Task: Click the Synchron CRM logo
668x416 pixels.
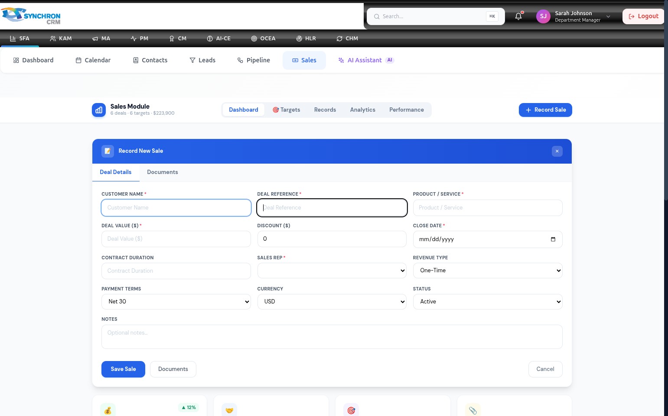Action: click(31, 16)
